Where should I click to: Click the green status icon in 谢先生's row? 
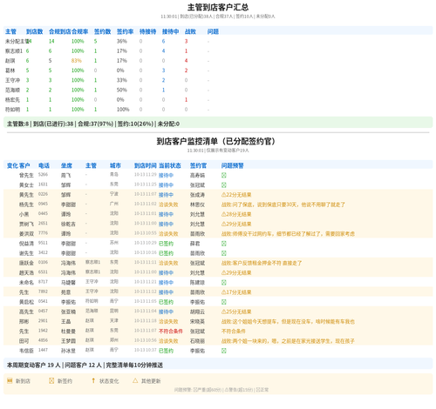coord(224,253)
